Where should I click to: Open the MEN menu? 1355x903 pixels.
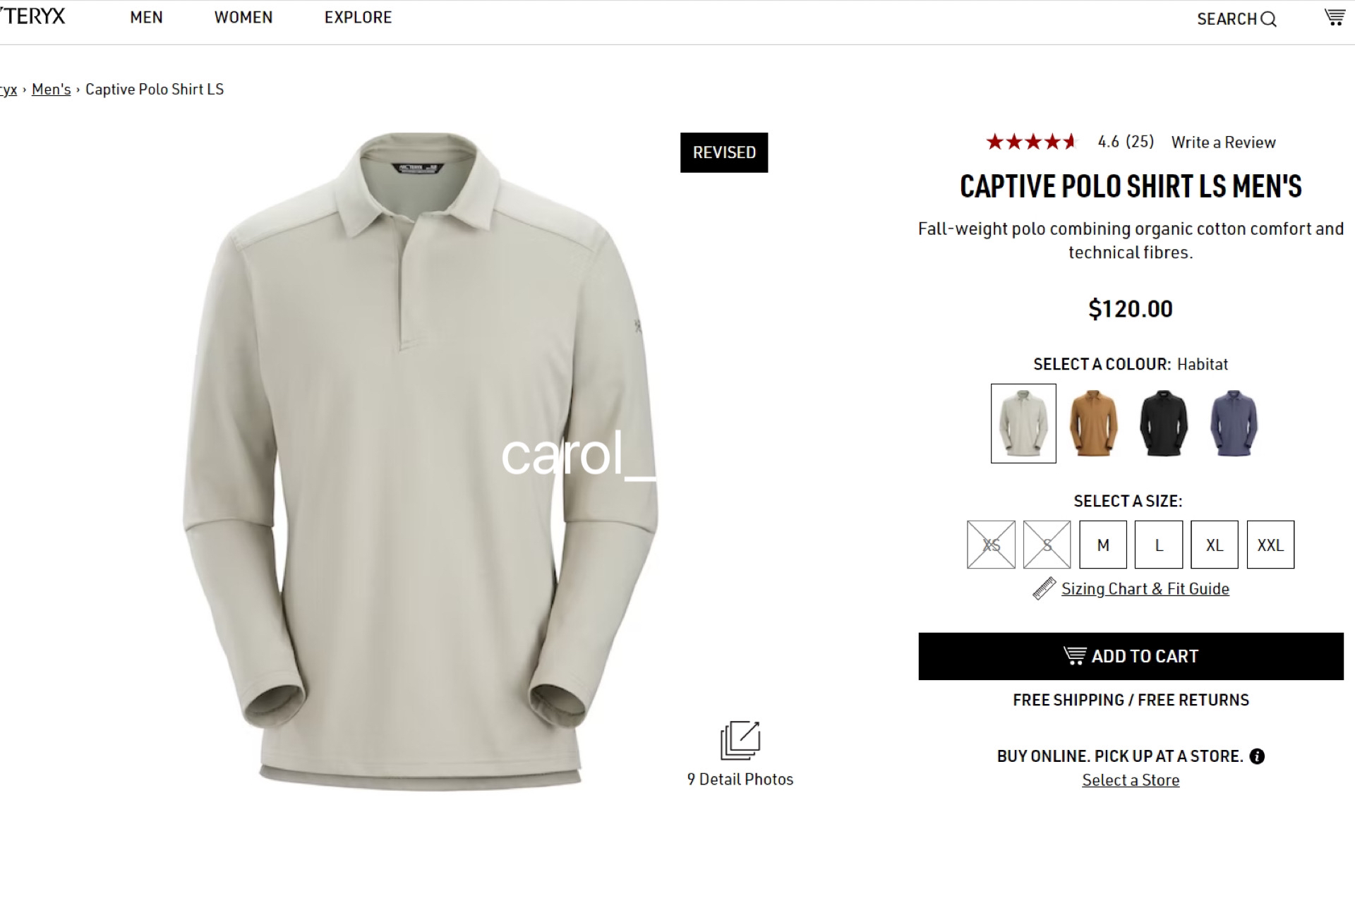click(x=147, y=18)
